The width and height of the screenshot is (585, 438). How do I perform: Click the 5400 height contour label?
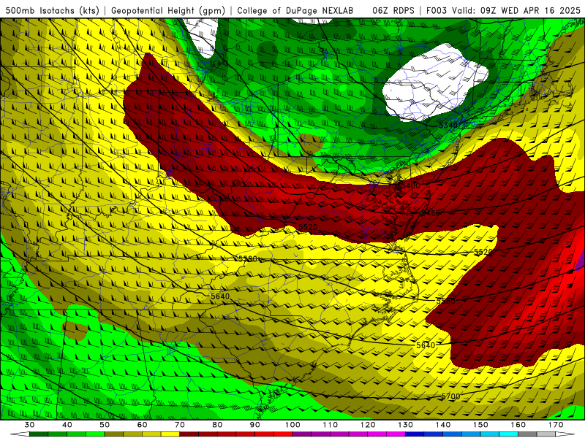click(x=410, y=185)
